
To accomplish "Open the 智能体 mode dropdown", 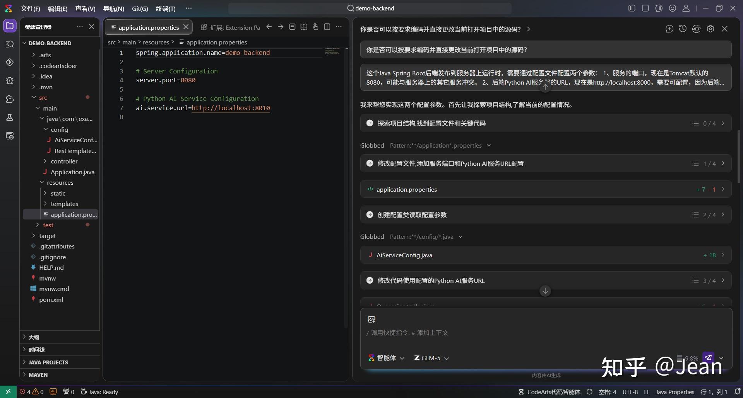I will click(386, 358).
